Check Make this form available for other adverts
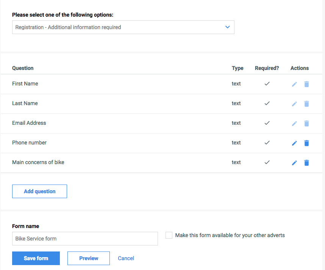Image resolution: width=325 pixels, height=270 pixels. tap(169, 235)
